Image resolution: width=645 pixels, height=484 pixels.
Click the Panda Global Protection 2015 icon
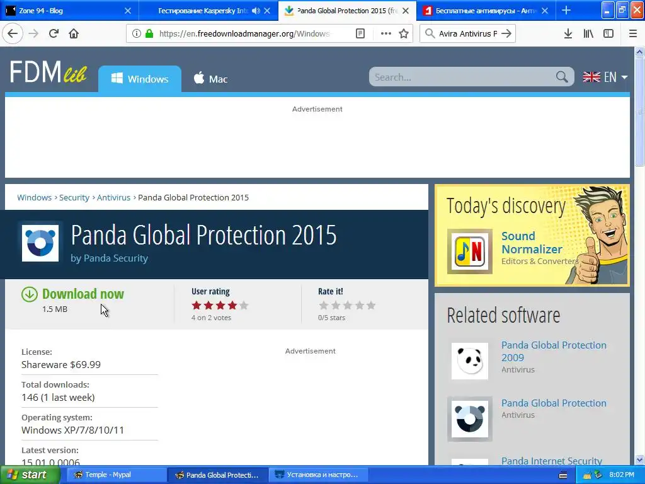[40, 243]
